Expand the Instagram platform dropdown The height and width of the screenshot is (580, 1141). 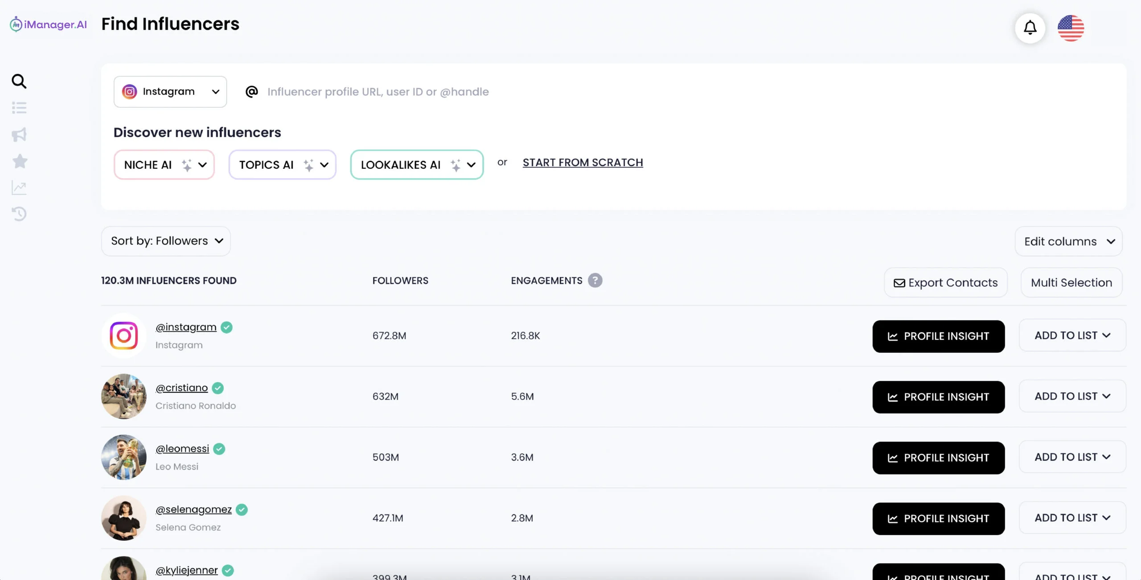coord(170,92)
